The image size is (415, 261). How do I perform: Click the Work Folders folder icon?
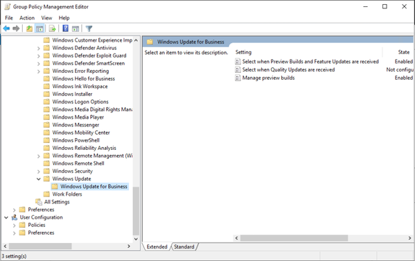(46, 194)
